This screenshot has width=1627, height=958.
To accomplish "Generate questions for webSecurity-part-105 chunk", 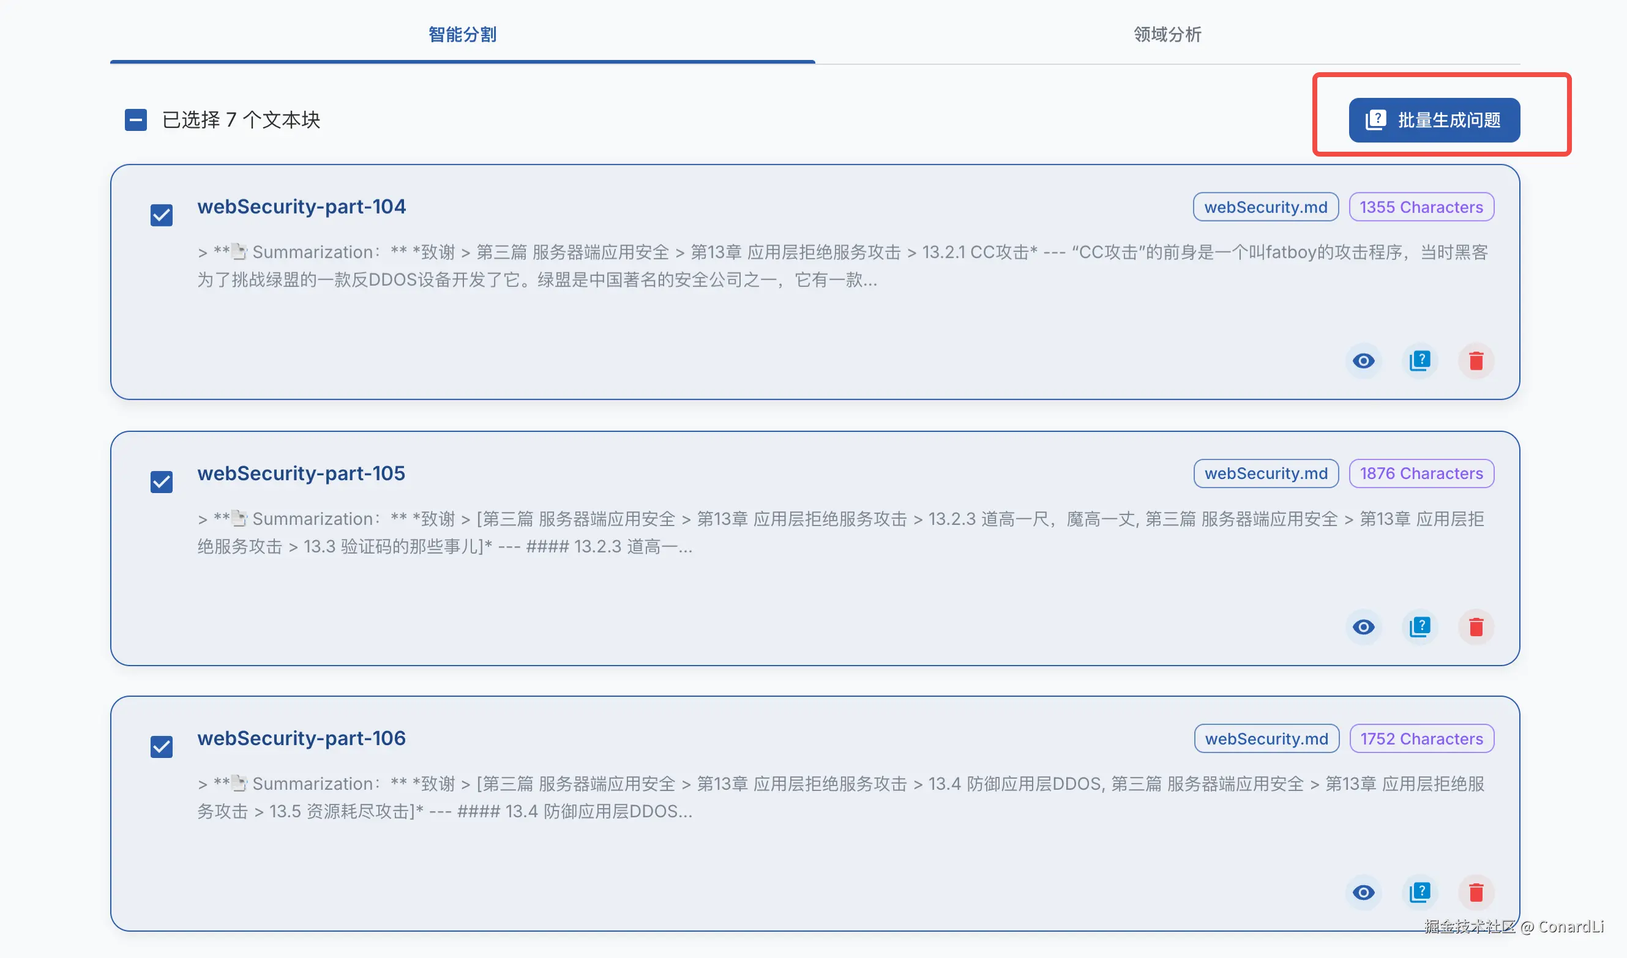I will [1419, 627].
